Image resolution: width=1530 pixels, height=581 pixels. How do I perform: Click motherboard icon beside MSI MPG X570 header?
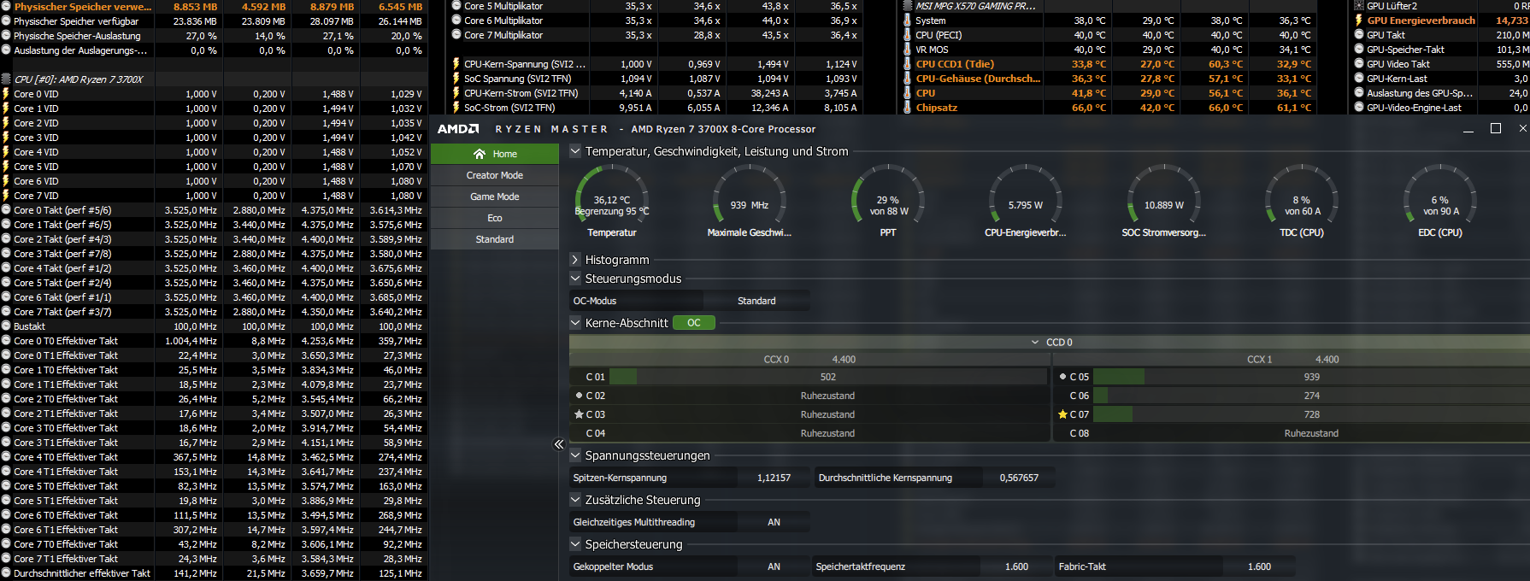pyautogui.click(x=908, y=6)
